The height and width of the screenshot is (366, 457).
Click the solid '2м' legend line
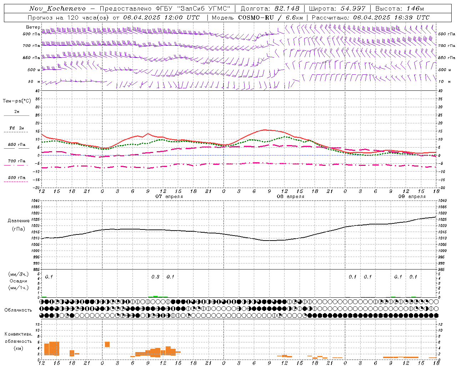(16, 115)
